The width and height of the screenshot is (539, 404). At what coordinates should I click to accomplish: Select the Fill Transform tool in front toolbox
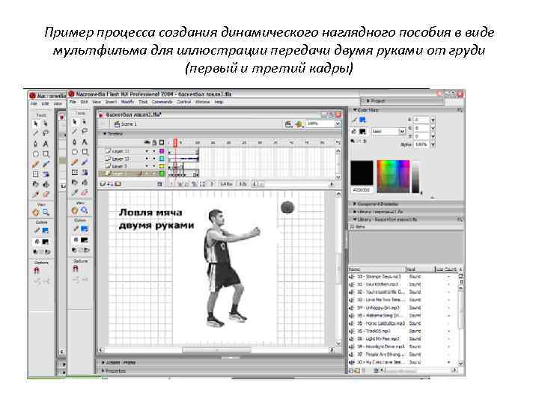click(85, 172)
